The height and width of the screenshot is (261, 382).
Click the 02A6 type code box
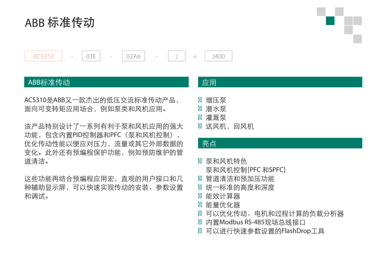click(133, 56)
